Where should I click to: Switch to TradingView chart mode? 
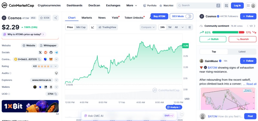pyautogui.click(x=107, y=27)
